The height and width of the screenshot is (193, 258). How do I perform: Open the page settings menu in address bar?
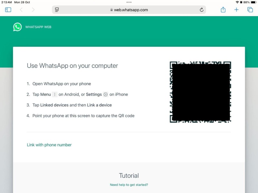coord(57,10)
